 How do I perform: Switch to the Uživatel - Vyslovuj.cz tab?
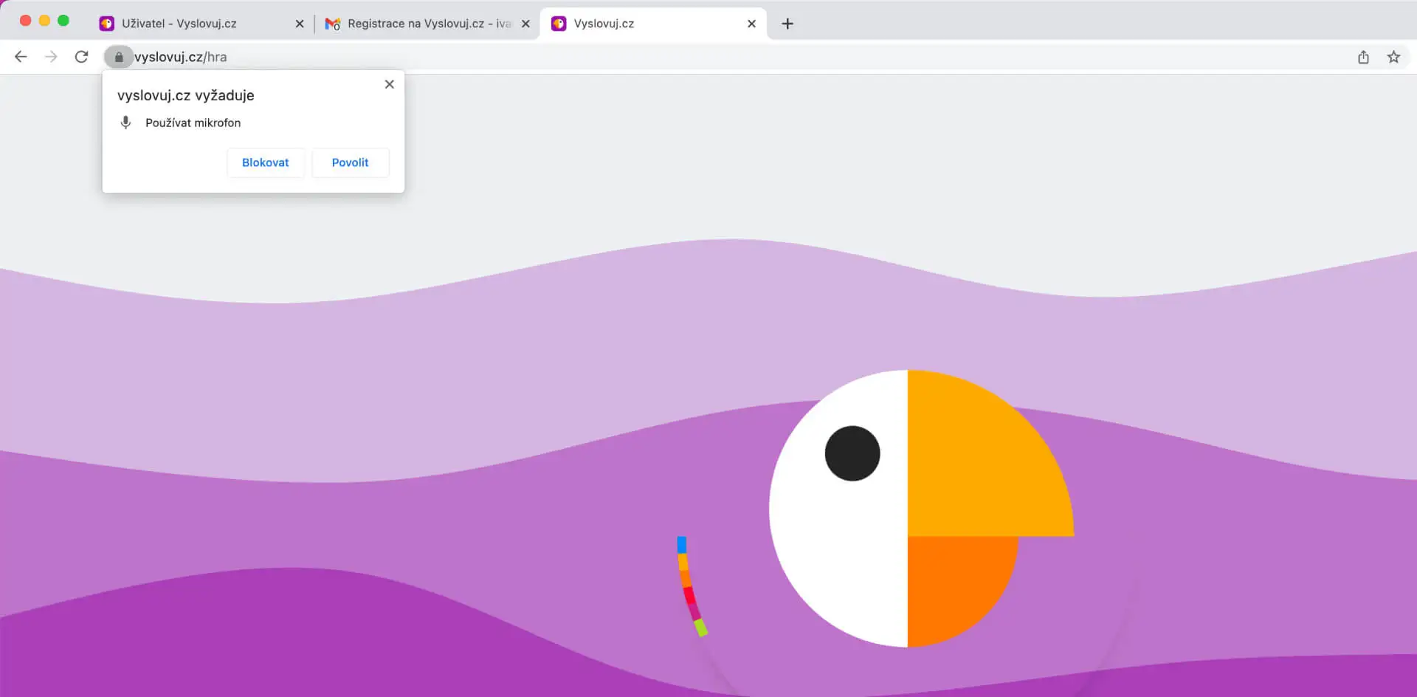179,24
